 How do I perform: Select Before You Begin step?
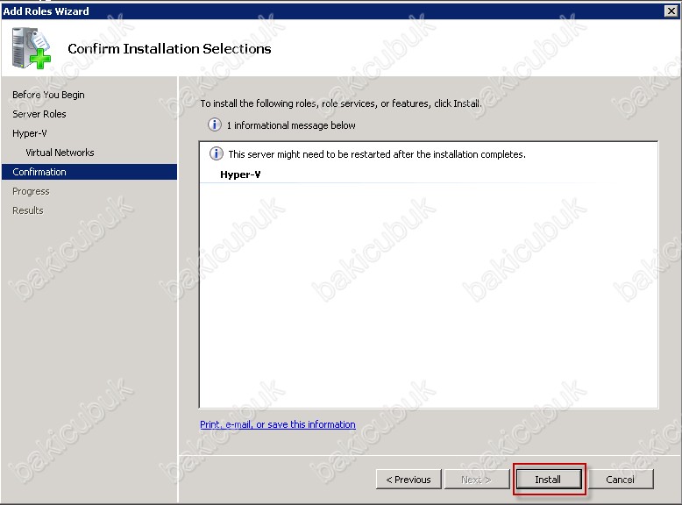tap(48, 95)
